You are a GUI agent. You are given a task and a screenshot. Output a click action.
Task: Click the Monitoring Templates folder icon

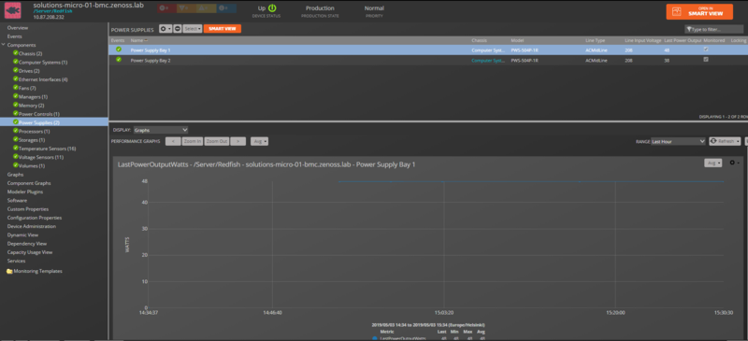9,271
